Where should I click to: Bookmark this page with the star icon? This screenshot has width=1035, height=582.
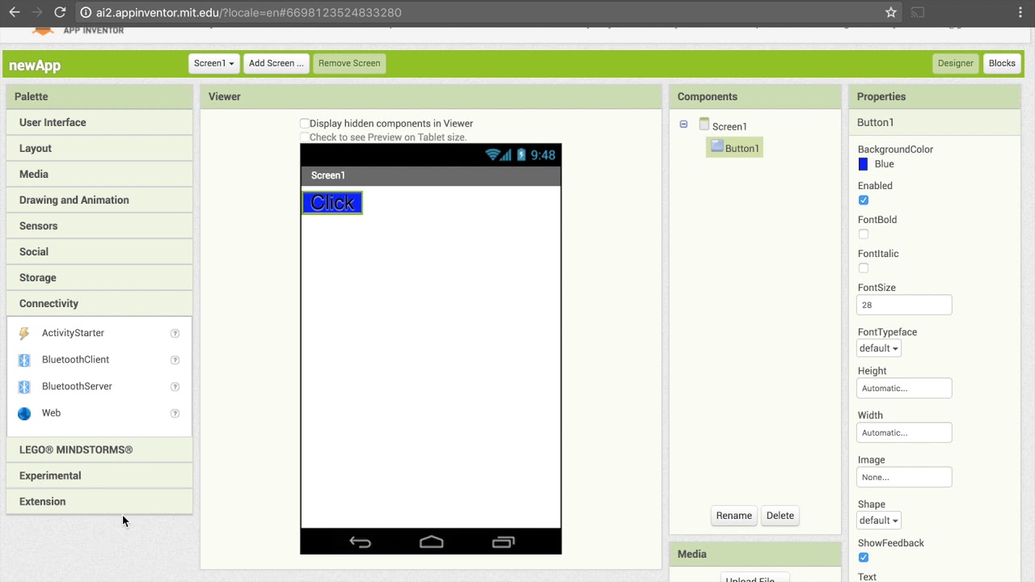pos(891,12)
